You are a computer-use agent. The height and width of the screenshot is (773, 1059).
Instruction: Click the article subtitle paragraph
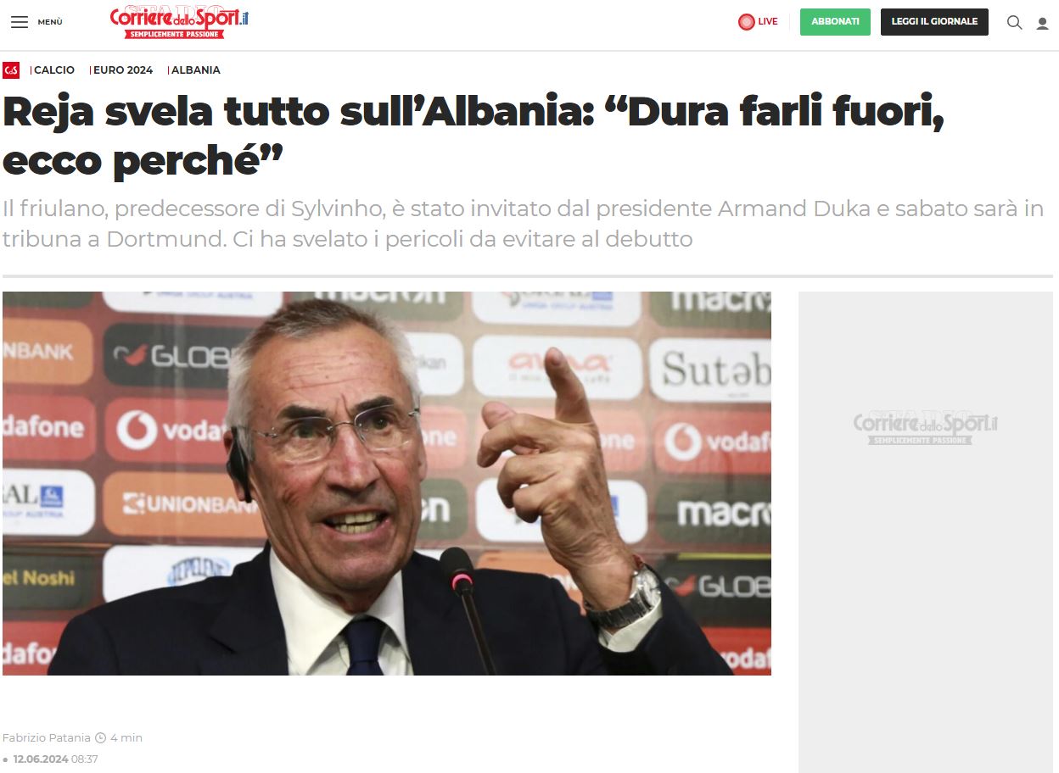[x=523, y=224]
